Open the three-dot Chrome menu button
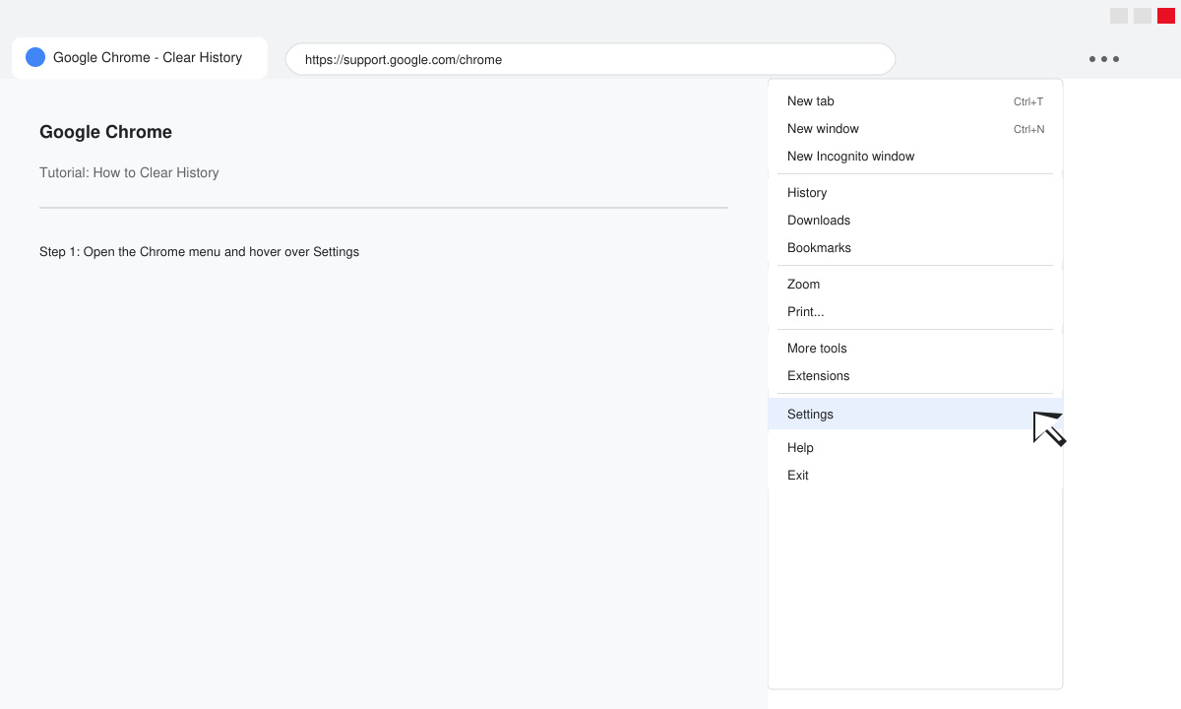Viewport: 1181px width, 709px height. point(1103,59)
